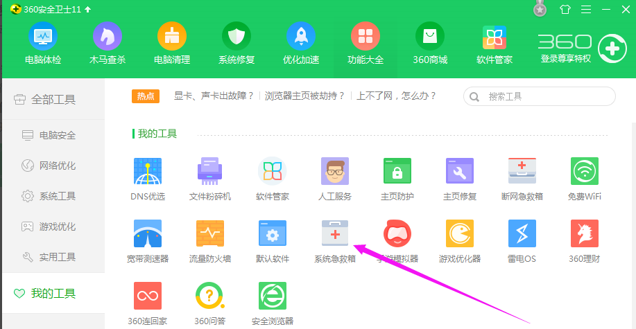
Task: Click the 360 plus logo avatar
Action: (612, 49)
